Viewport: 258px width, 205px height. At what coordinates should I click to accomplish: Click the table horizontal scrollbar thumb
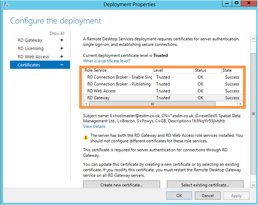pyautogui.click(x=153, y=104)
